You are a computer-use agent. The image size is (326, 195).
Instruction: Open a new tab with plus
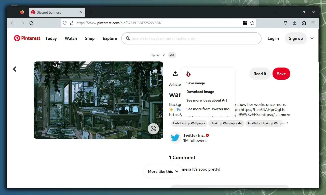(x=91, y=12)
